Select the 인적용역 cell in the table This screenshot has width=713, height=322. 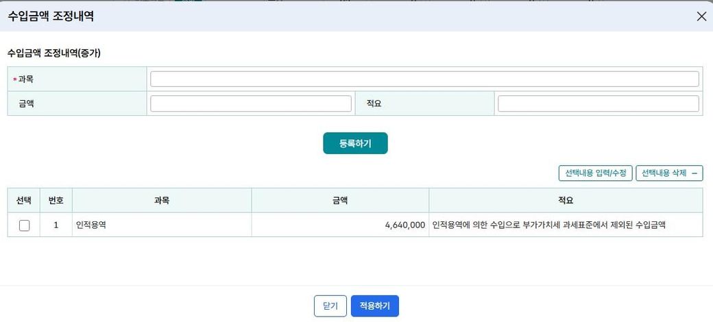(x=162, y=225)
